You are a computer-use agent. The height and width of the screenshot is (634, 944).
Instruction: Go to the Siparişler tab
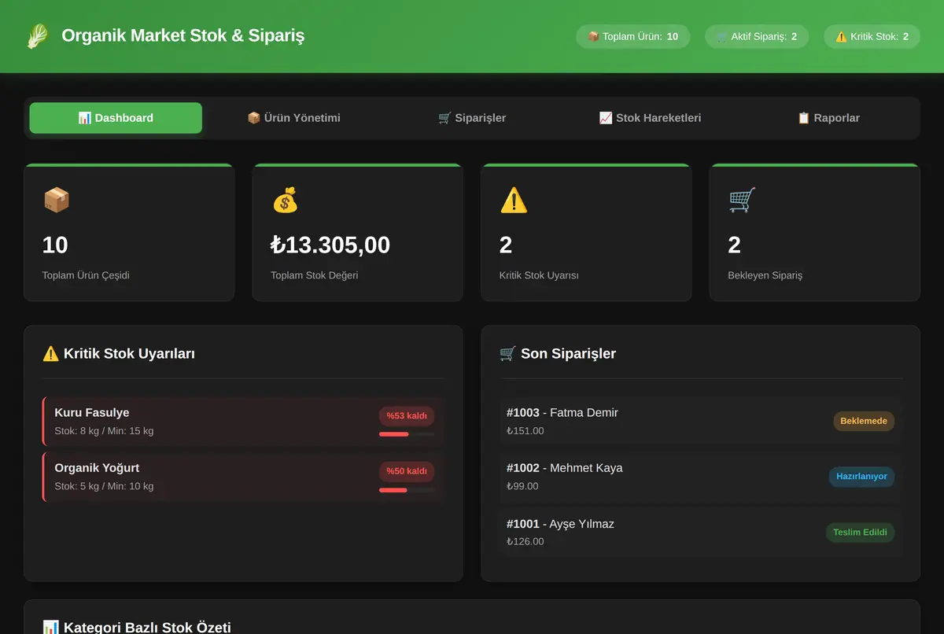(x=472, y=118)
